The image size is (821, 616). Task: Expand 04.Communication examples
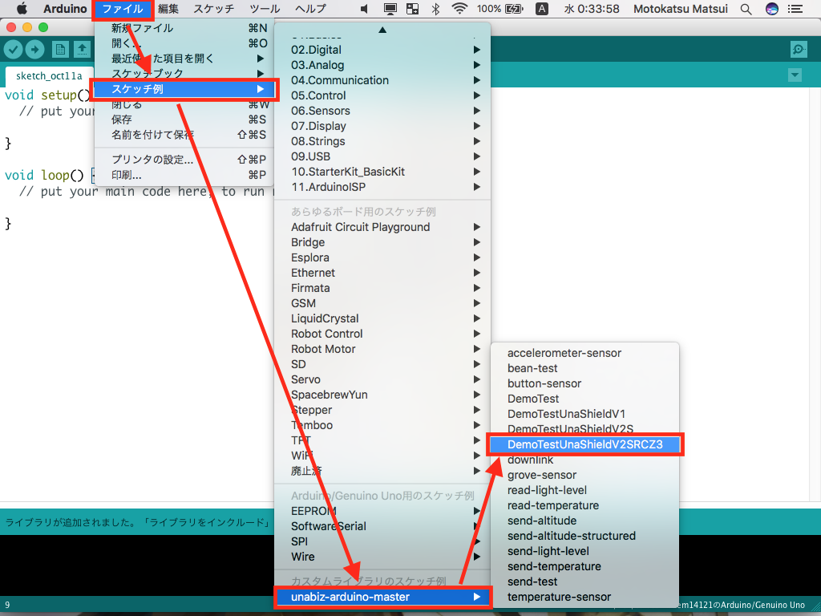(382, 80)
